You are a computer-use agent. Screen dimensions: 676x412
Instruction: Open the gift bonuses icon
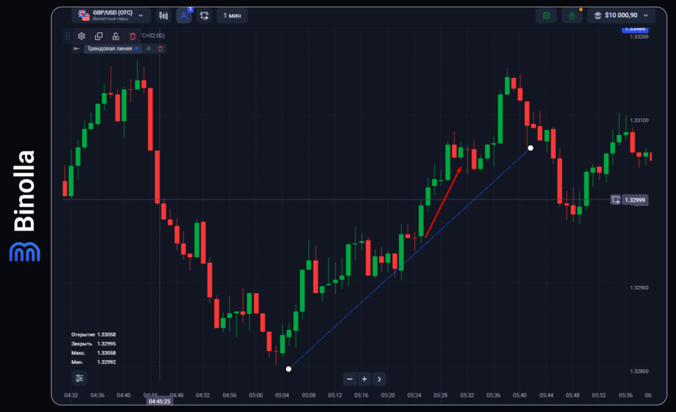click(x=572, y=15)
